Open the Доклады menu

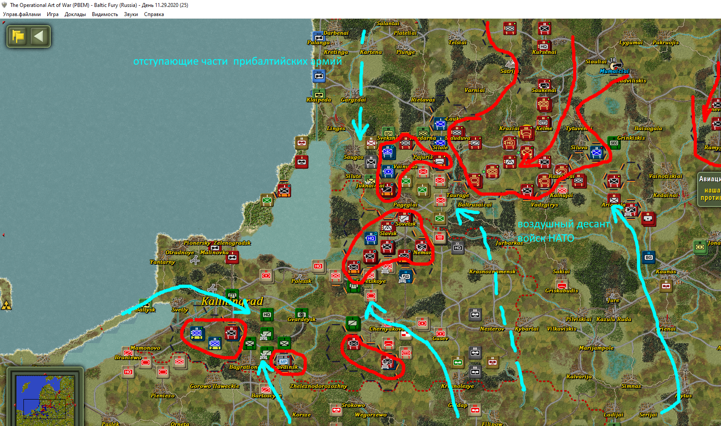click(x=75, y=14)
